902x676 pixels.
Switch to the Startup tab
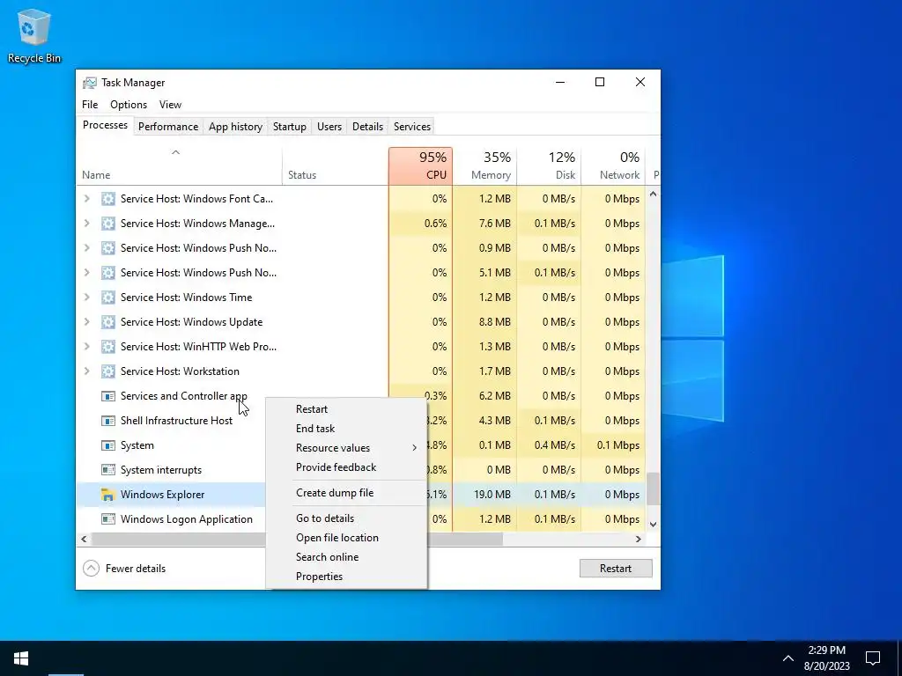tap(289, 127)
